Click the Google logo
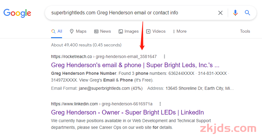Image resolution: width=262 pixels, height=138 pixels. pyautogui.click(x=17, y=13)
